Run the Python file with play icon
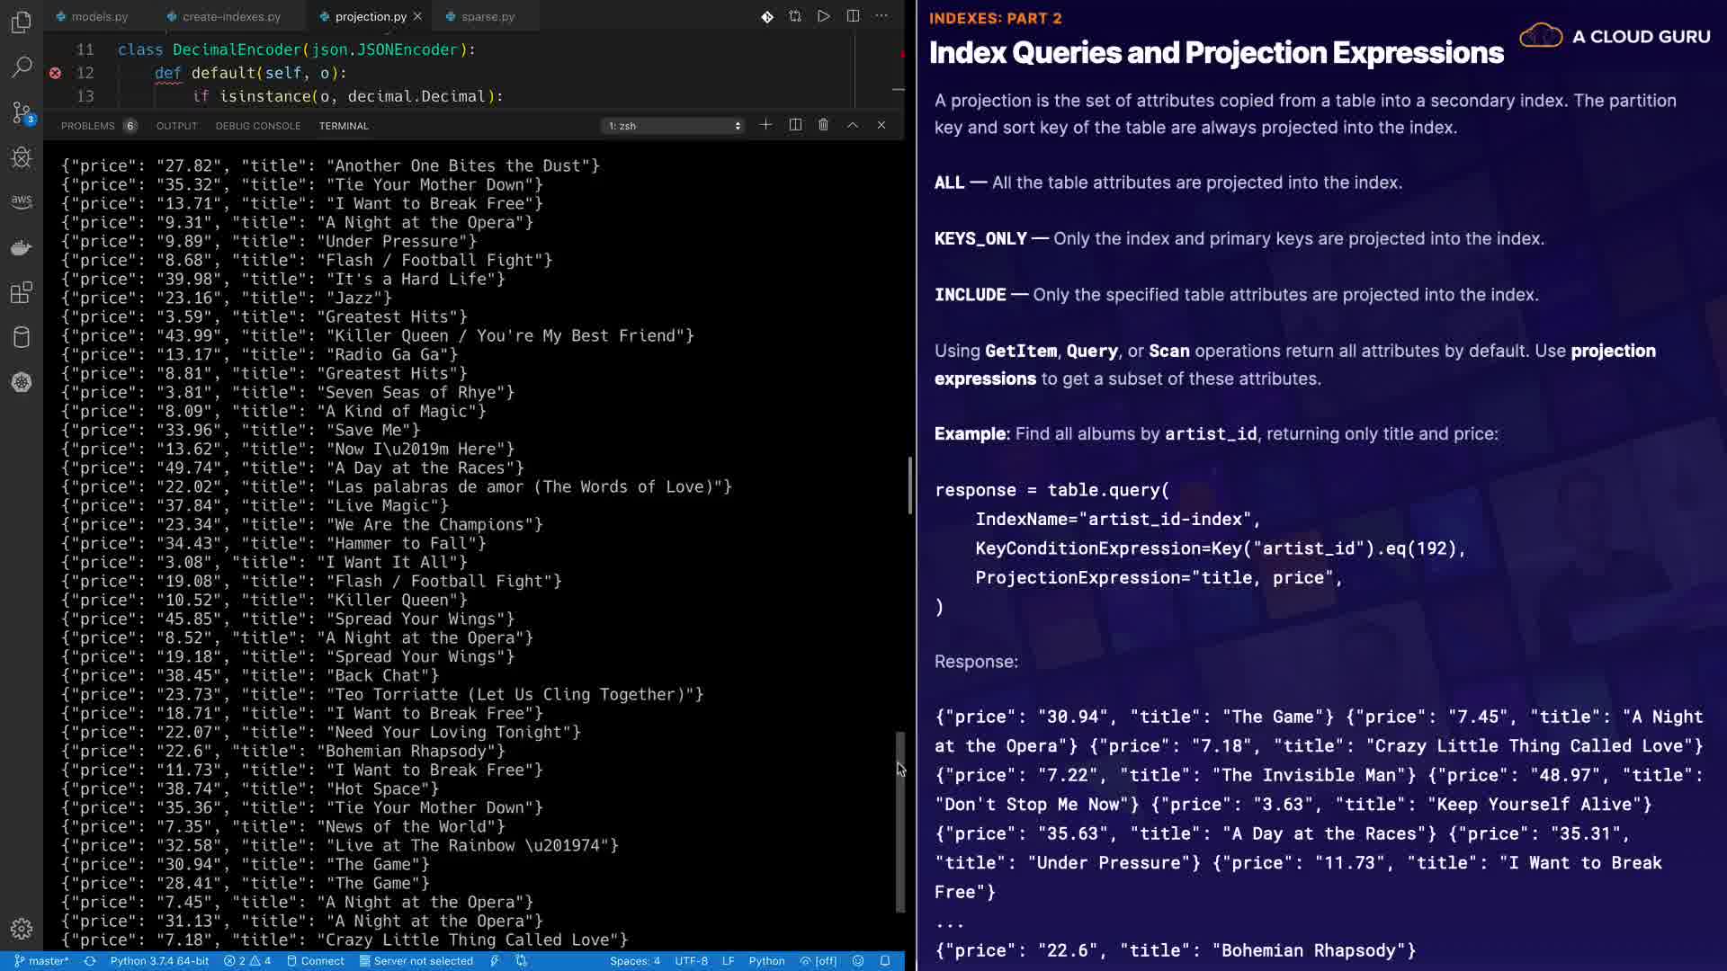This screenshot has height=971, width=1727. click(x=823, y=16)
